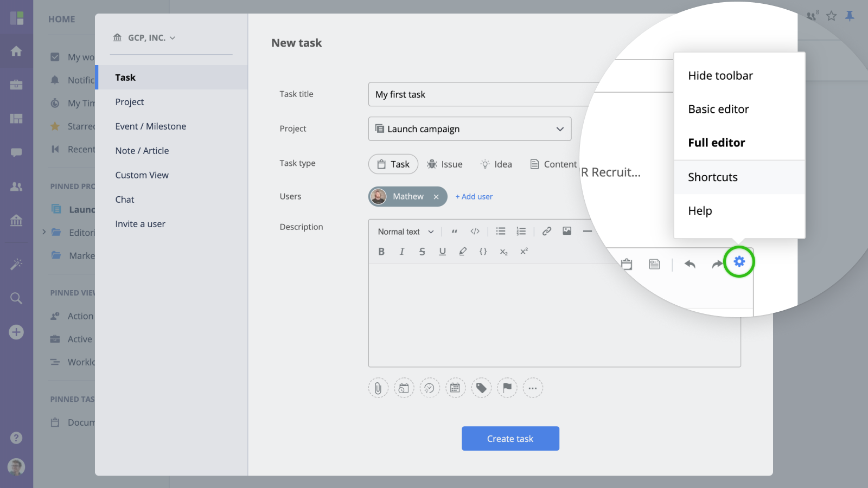Add a tag using the tag icon
The image size is (868, 488).
click(481, 388)
